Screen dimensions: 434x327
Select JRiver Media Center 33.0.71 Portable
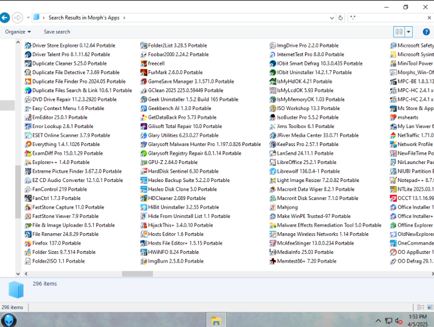click(x=314, y=136)
